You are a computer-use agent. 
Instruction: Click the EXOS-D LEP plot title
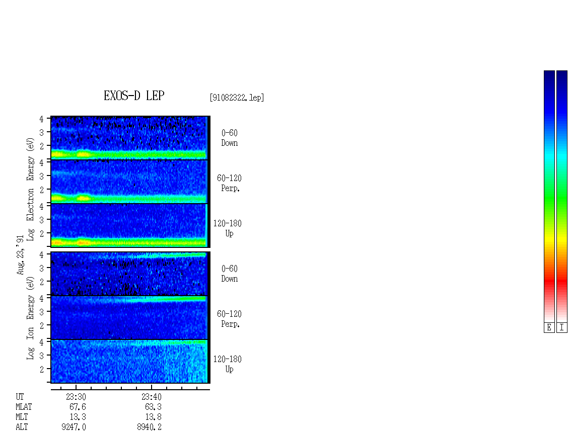(x=134, y=96)
